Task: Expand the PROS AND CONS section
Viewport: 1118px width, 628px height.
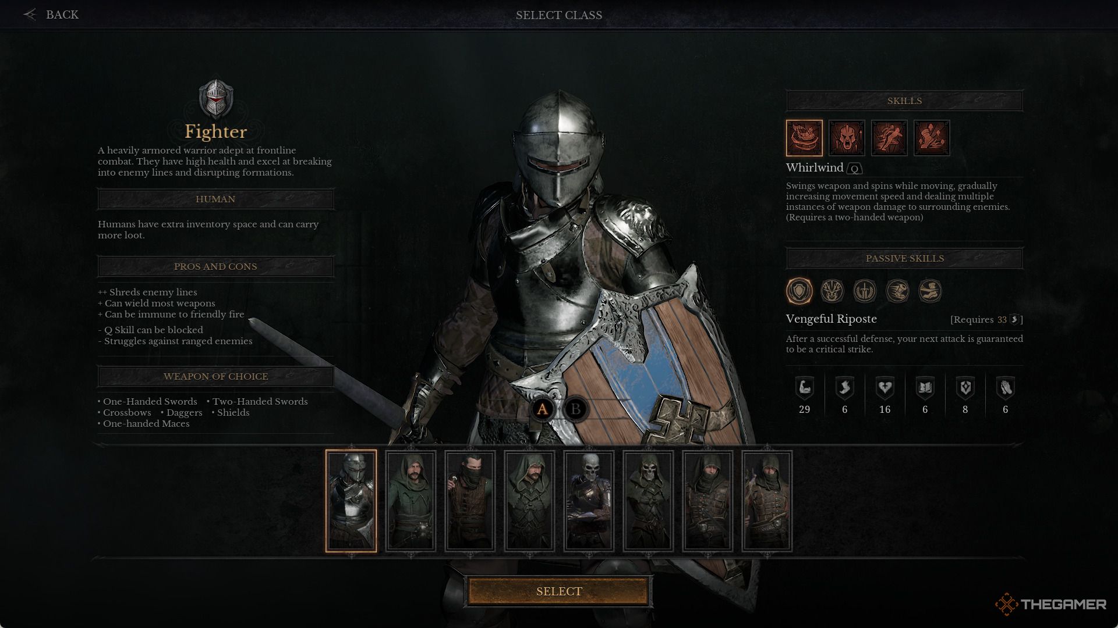Action: tap(215, 266)
